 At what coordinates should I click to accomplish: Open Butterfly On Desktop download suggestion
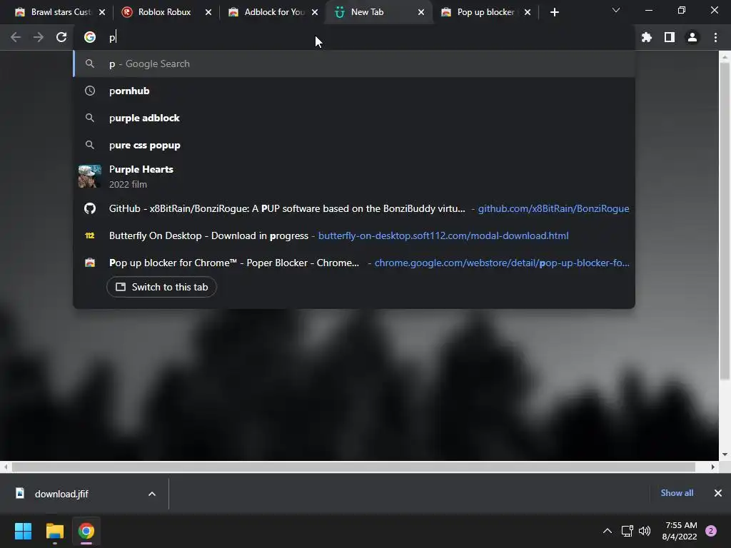(x=354, y=235)
